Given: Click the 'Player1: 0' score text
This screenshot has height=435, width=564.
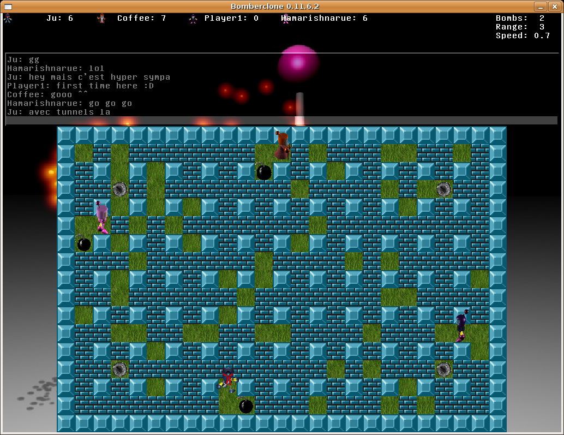Looking at the screenshot, I should pos(231,19).
